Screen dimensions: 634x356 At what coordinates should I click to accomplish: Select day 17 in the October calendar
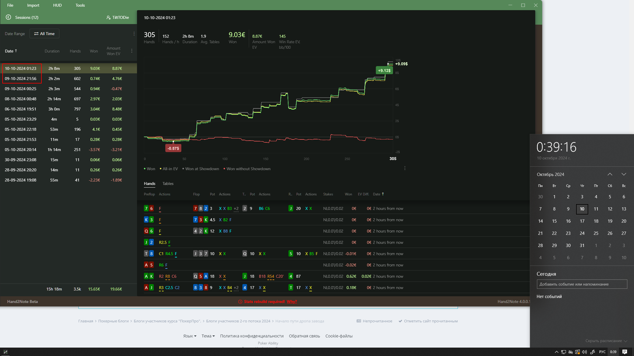click(x=582, y=221)
